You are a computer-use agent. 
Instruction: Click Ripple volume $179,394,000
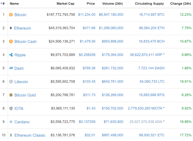(x=112, y=55)
